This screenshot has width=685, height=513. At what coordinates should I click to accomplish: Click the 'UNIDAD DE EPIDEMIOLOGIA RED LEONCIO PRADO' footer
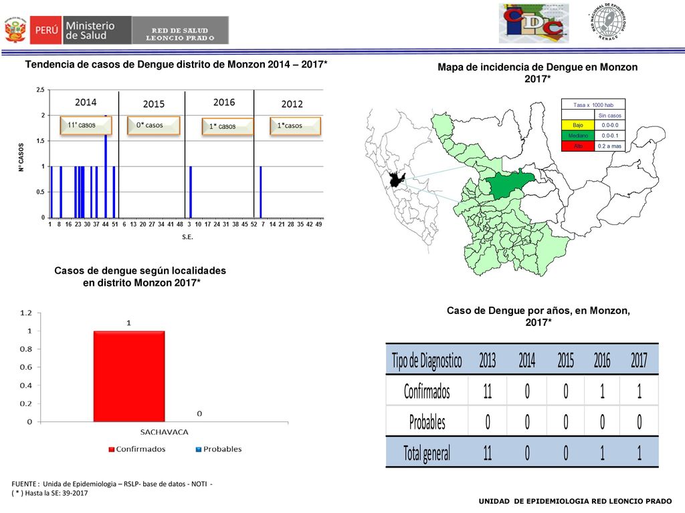click(x=575, y=501)
